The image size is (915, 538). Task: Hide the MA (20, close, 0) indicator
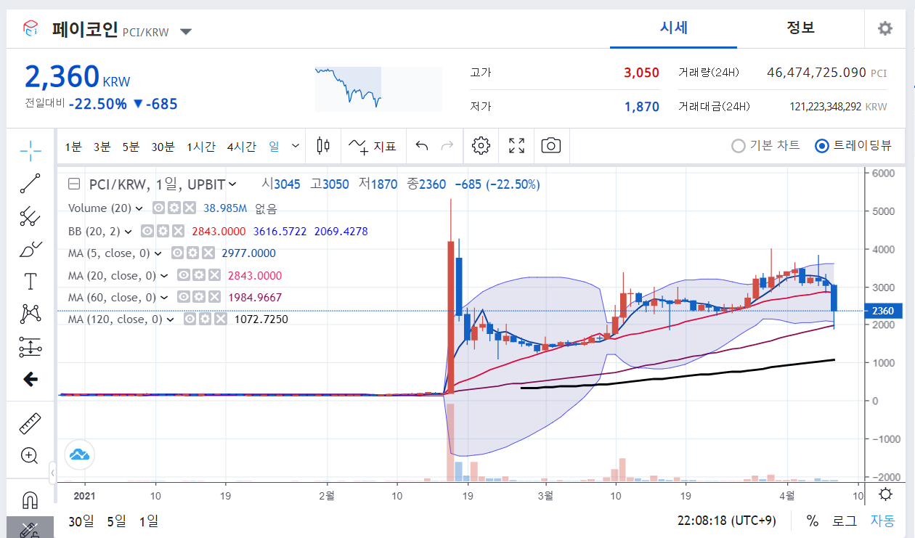click(184, 276)
